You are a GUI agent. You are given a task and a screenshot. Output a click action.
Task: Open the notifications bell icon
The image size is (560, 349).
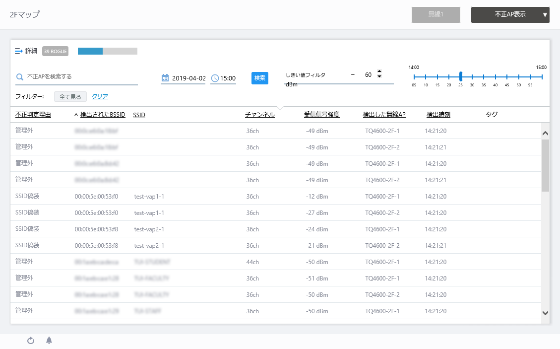pos(49,341)
